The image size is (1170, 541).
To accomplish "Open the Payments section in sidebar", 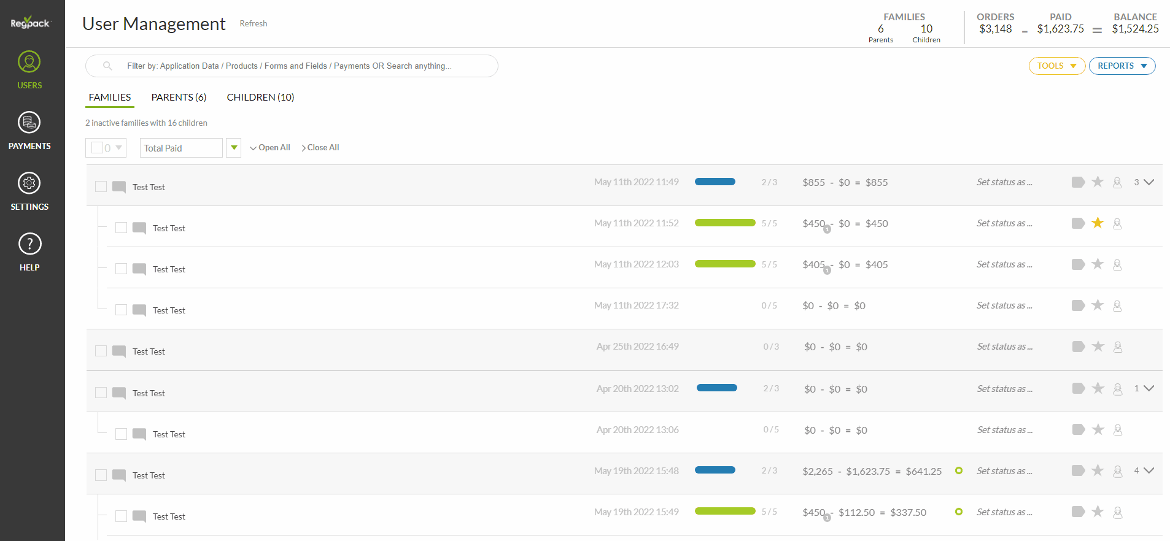I will click(29, 131).
